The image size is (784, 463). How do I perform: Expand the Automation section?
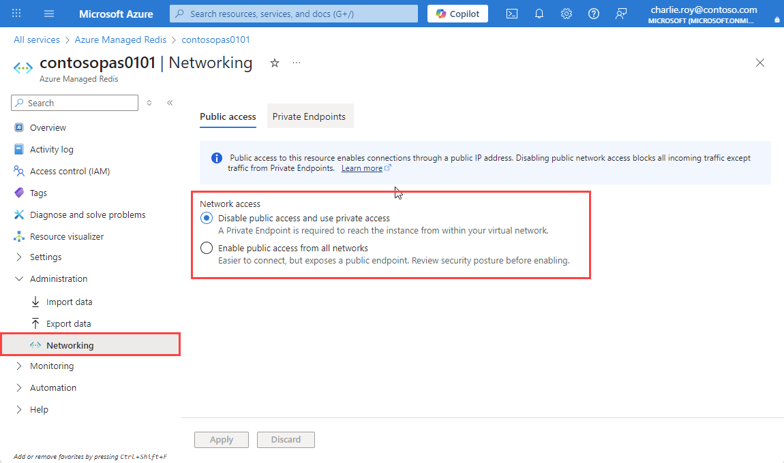52,388
